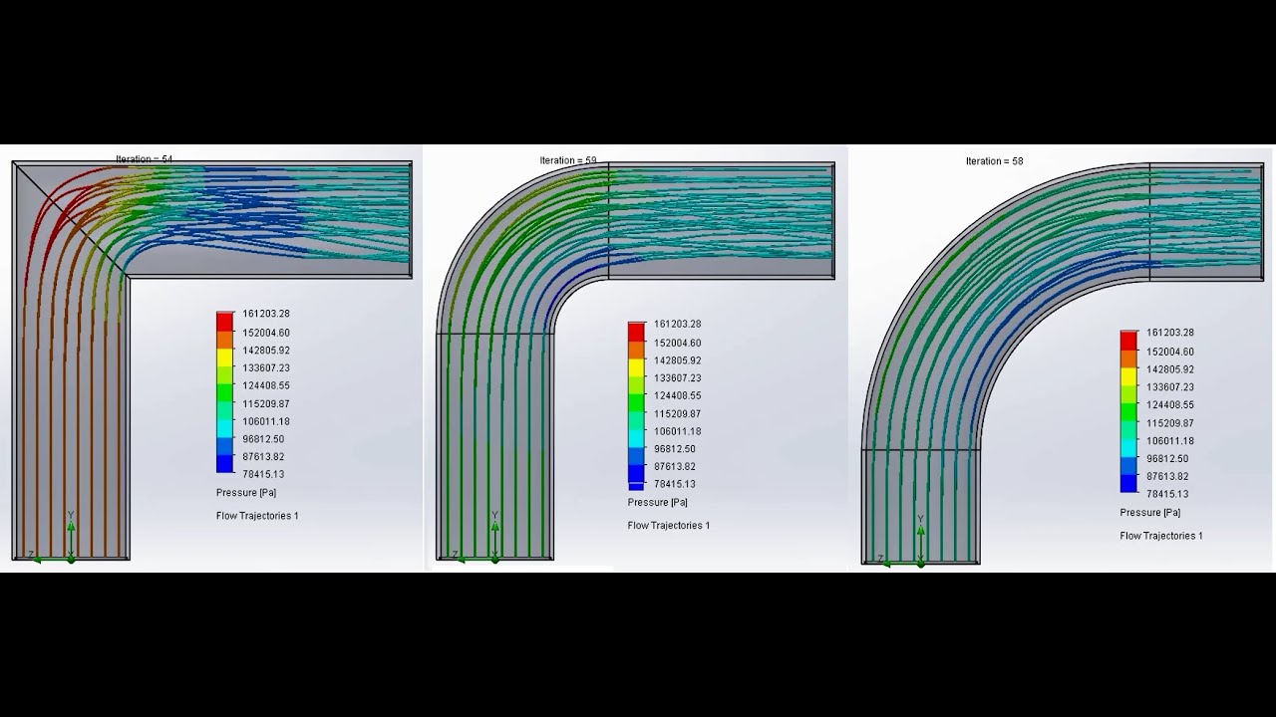This screenshot has width=1276, height=717.
Task: Select the 'Iteration = 58' label
Action: tap(994, 160)
